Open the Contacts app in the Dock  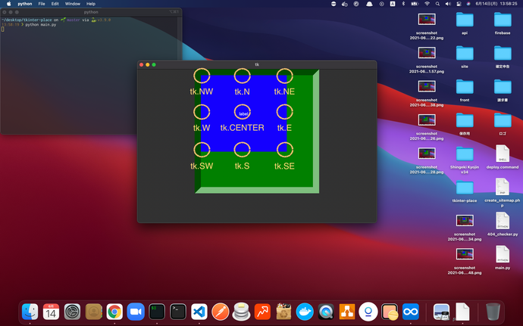(93, 312)
